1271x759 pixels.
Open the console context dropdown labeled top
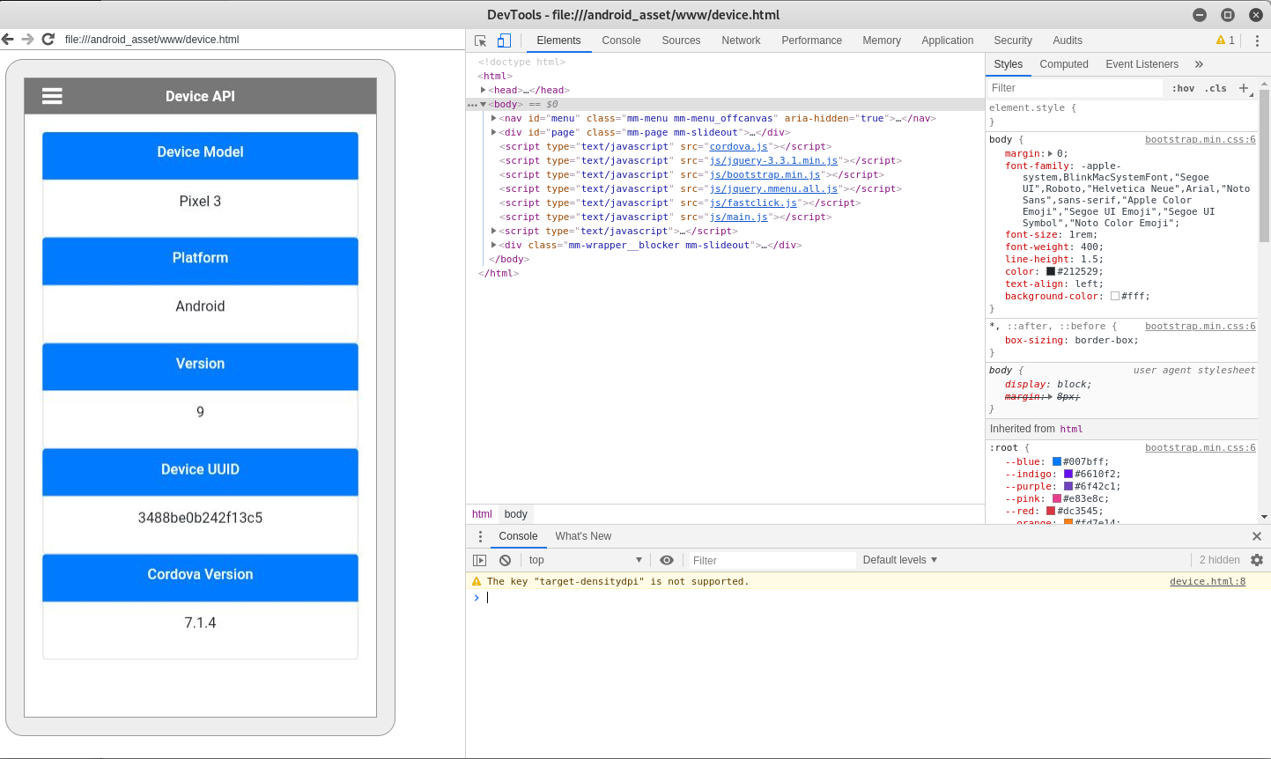point(586,560)
